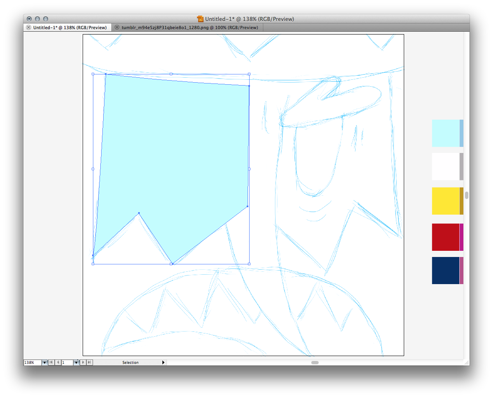493x398 pixels.
Task: Go to the previous artboard
Action: [58, 362]
